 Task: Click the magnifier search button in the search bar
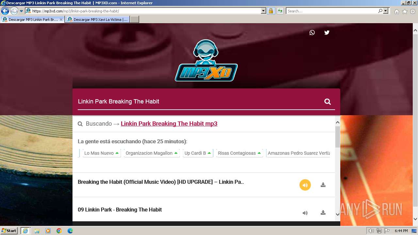click(x=328, y=102)
